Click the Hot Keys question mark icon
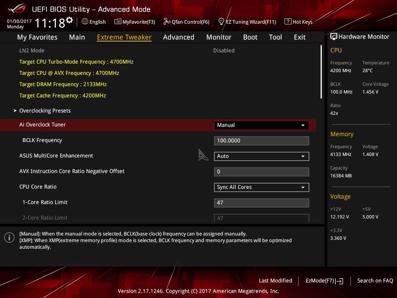The image size is (397, 298). 288,22
